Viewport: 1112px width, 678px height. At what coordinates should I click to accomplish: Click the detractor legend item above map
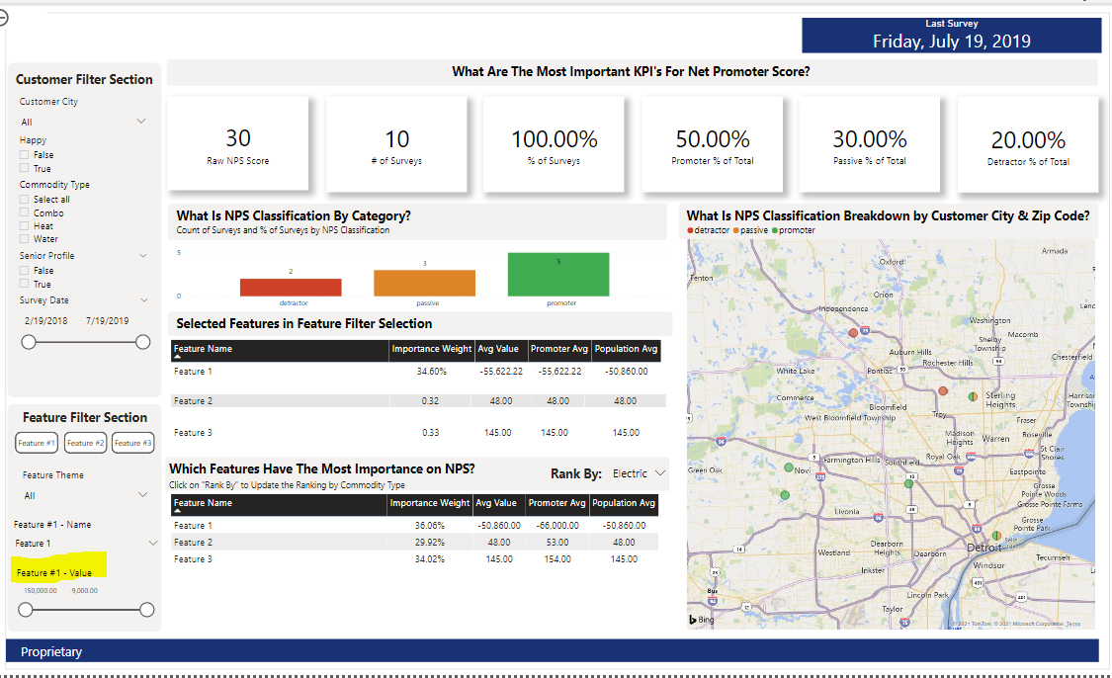[709, 230]
